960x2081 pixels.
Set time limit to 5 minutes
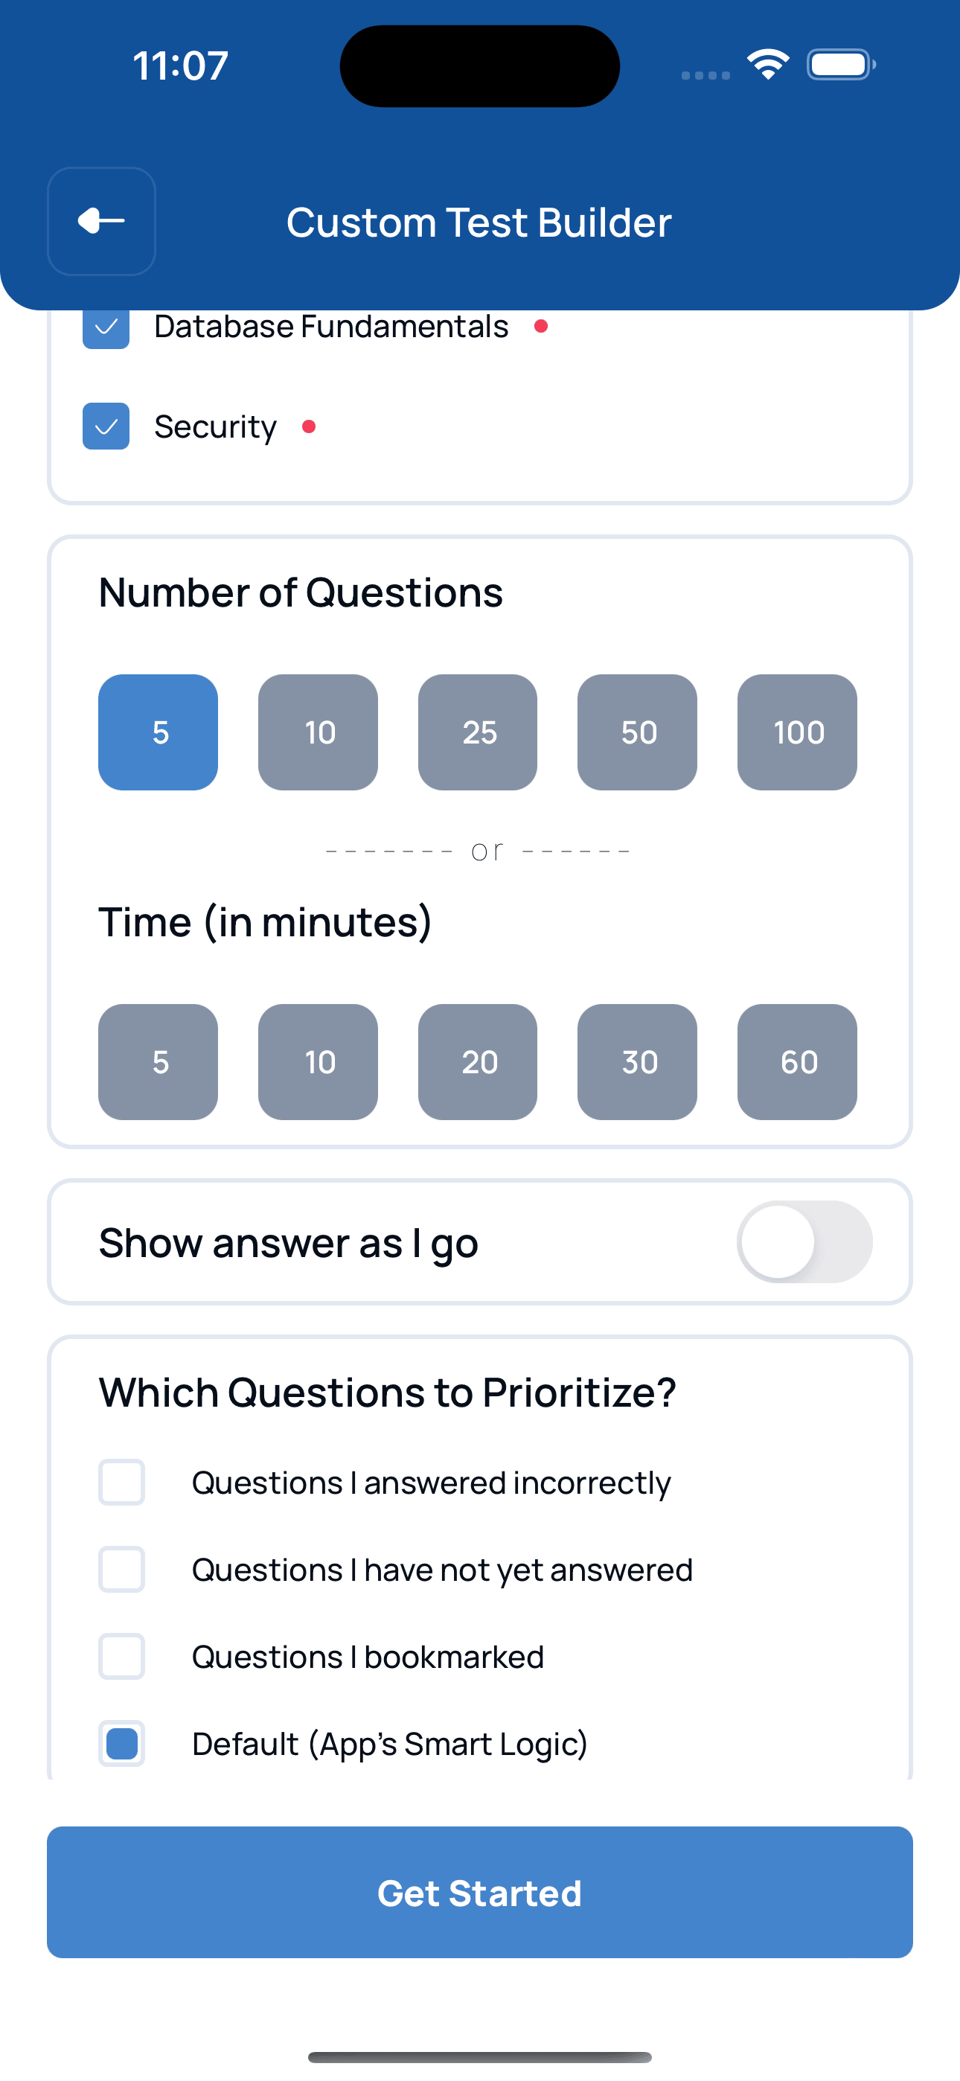click(159, 1061)
